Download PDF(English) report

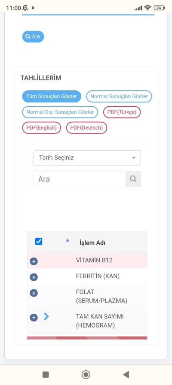[42, 128]
